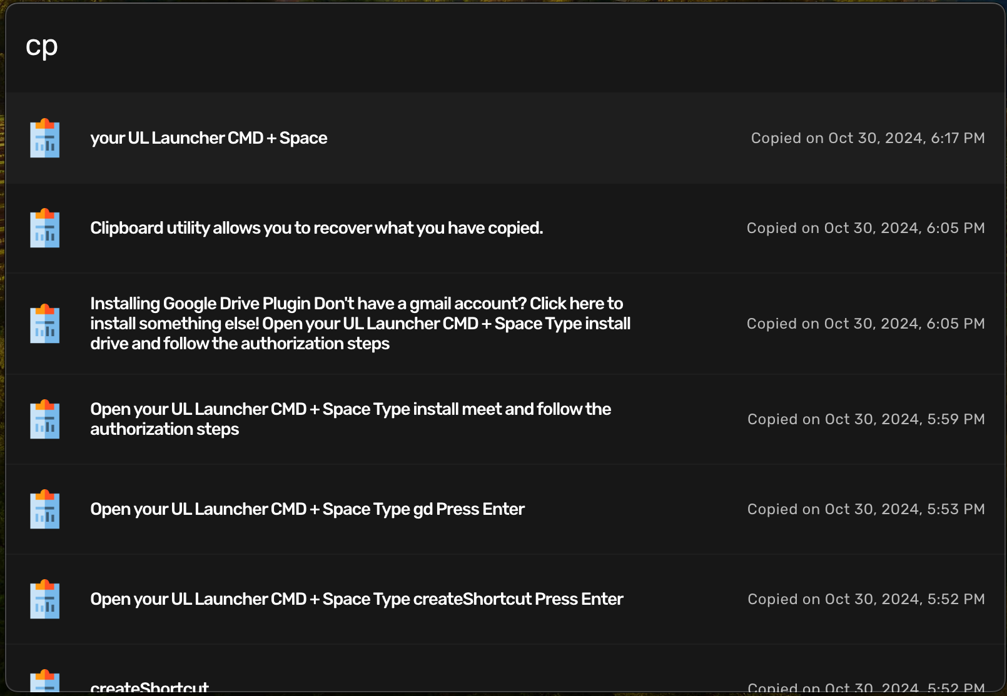Click the timestamp reading '5:53 PM'
The image size is (1007, 696).
[866, 509]
